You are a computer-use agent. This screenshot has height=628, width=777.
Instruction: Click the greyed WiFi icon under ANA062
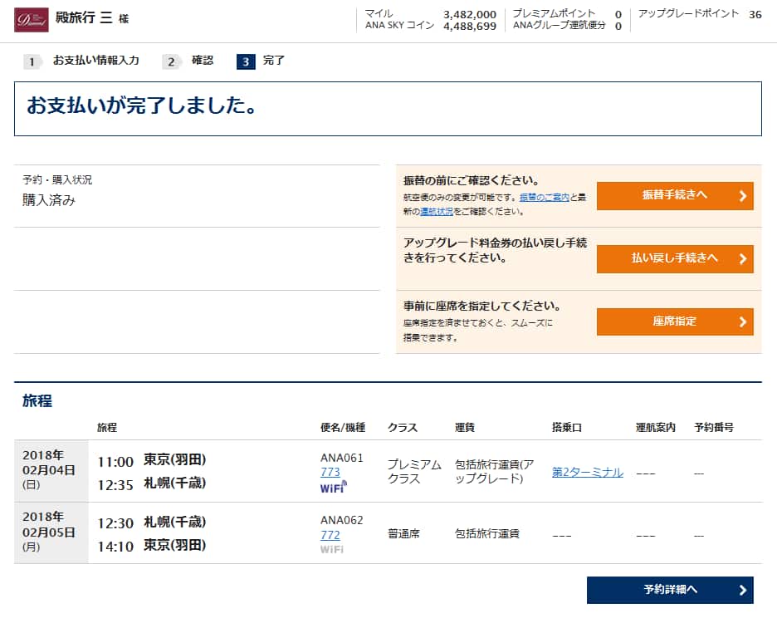click(x=332, y=549)
